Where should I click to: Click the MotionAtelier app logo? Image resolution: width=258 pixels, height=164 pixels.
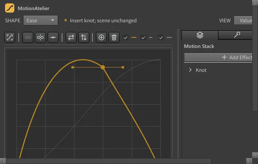coord(10,8)
